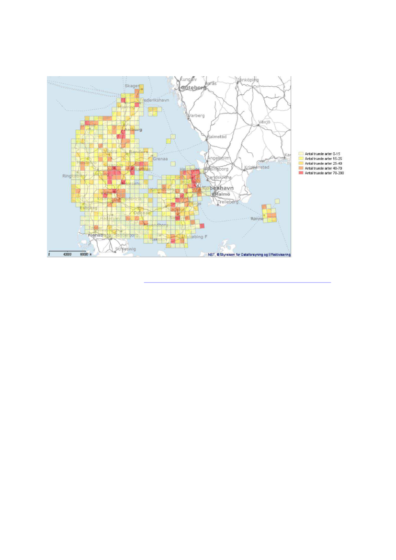Click the Haderslev city label
Image resolution: width=396 pixels, height=560 pixels.
click(110, 218)
